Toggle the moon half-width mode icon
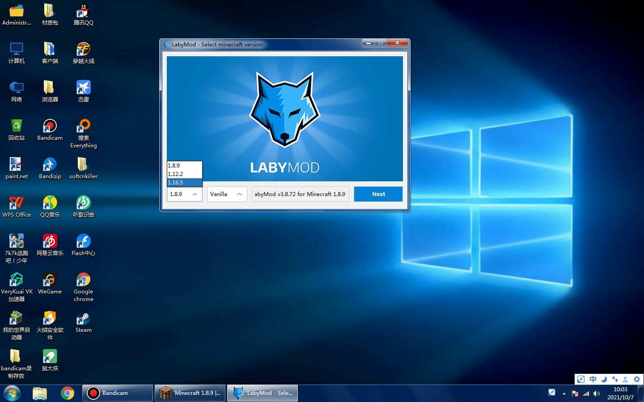The height and width of the screenshot is (402, 644). pos(604,379)
